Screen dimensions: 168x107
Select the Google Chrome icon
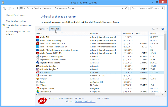pos(38,88)
